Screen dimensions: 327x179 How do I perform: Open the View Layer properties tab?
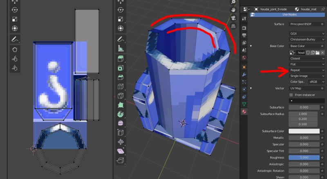tap(244, 43)
